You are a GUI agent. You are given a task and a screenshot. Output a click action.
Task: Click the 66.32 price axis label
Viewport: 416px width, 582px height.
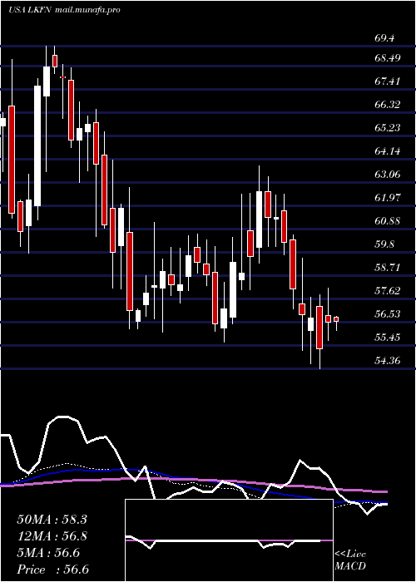(388, 105)
